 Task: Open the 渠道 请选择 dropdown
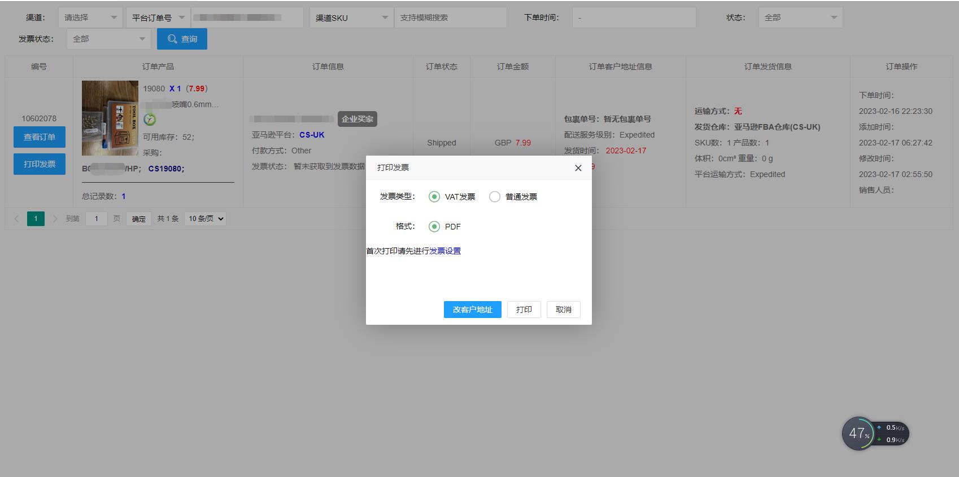[90, 17]
